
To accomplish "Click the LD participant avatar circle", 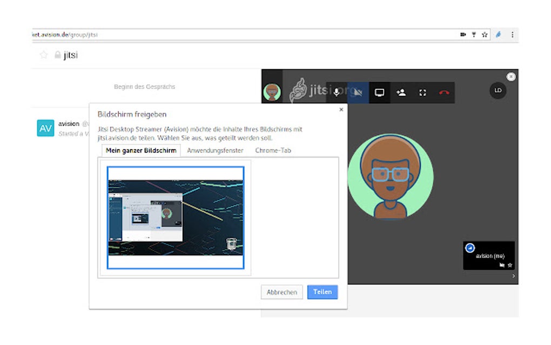I will click(x=497, y=91).
